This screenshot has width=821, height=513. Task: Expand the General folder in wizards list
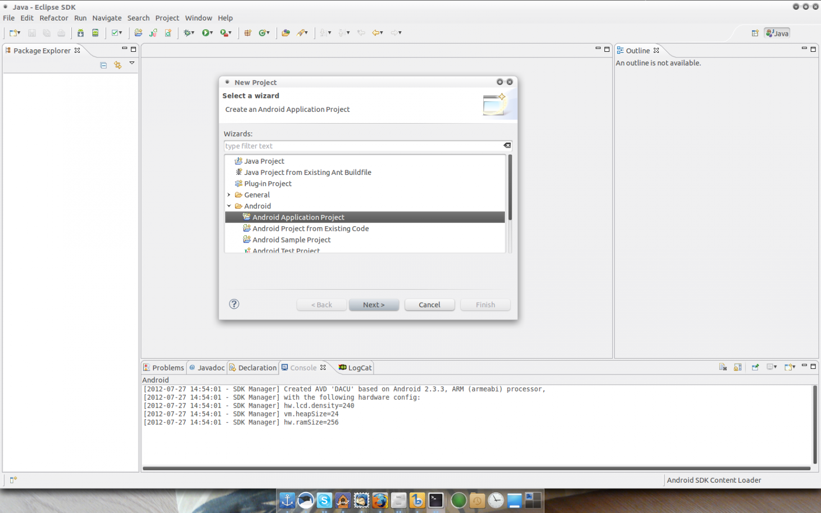coord(229,195)
